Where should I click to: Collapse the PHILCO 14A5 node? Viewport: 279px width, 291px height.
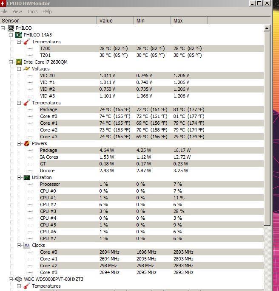11,35
